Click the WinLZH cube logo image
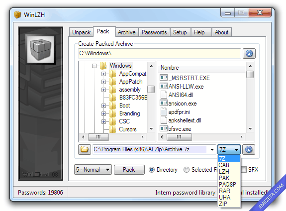 coord(40,49)
